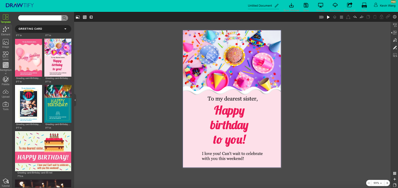Zoom out with the minus button
Screen dimensions: 398x188
tap(369, 183)
